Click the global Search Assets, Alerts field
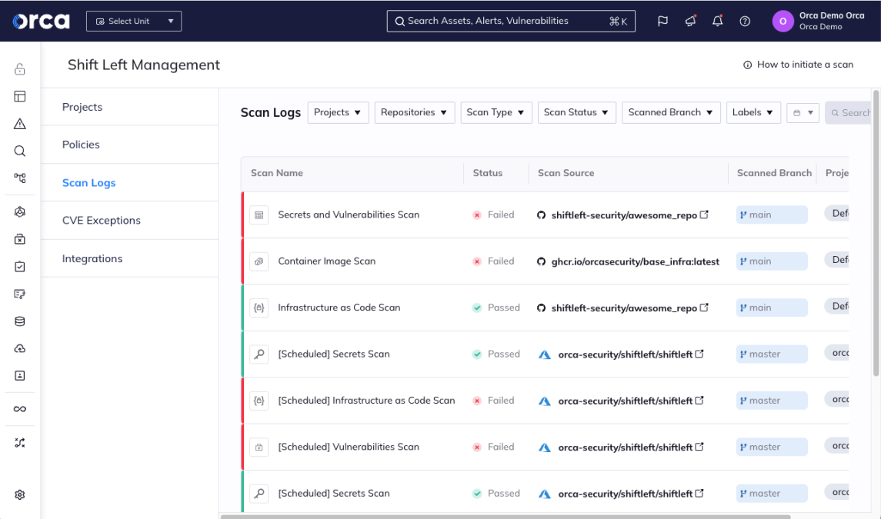 tap(511, 22)
